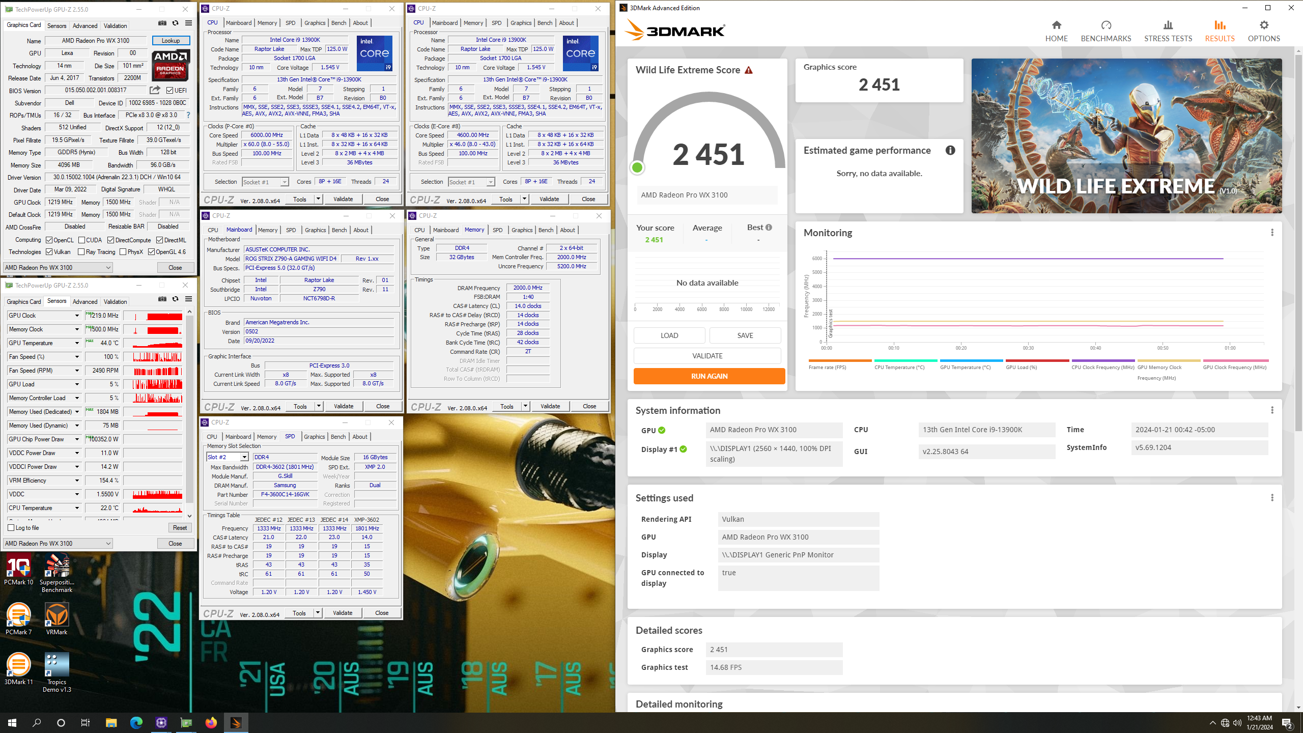Open PCMark 10 desktop shortcut
Screen dimensions: 1303x733
(19, 570)
